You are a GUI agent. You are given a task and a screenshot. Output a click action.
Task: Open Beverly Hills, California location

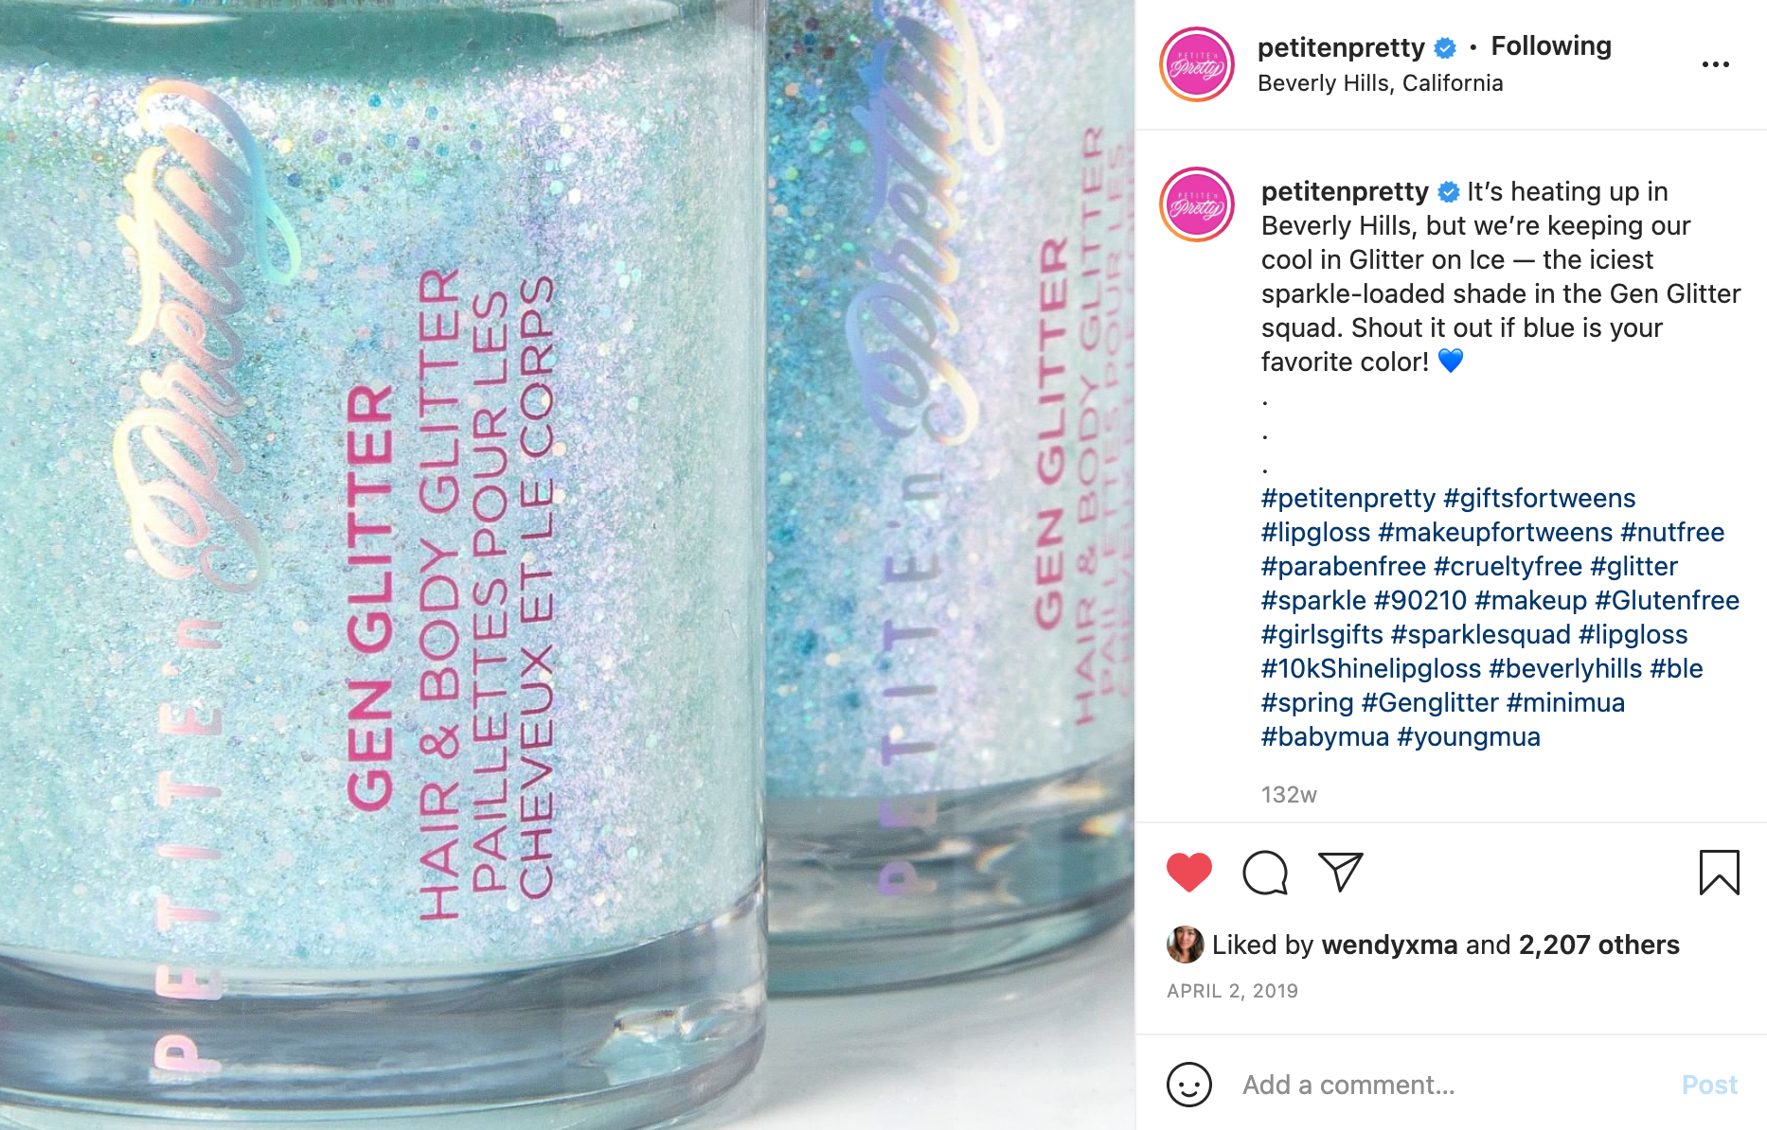click(x=1380, y=83)
